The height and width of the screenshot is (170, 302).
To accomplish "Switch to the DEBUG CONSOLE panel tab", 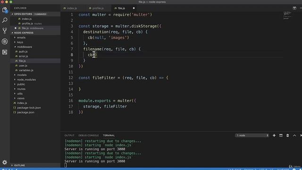I will click(88, 136).
